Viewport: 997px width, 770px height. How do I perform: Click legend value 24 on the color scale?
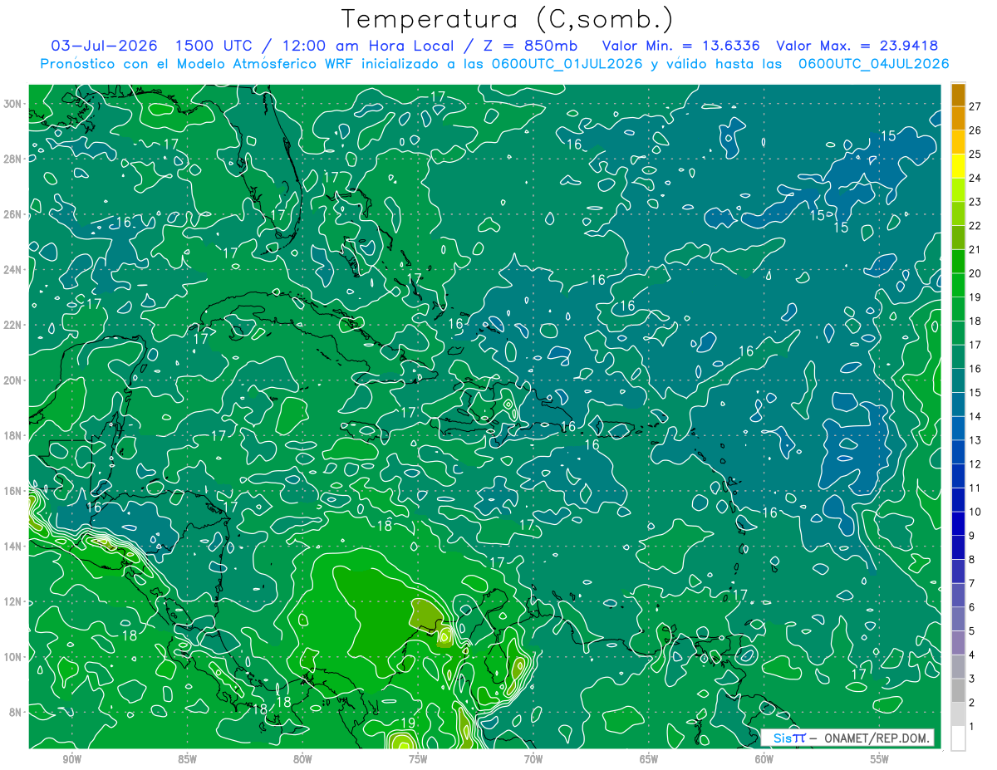click(975, 177)
